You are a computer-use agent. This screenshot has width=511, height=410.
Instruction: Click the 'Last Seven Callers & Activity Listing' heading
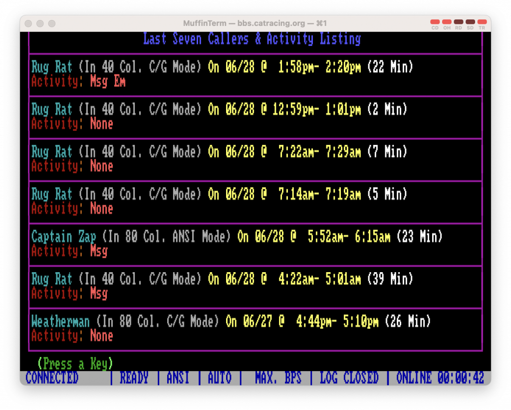[x=252, y=39]
